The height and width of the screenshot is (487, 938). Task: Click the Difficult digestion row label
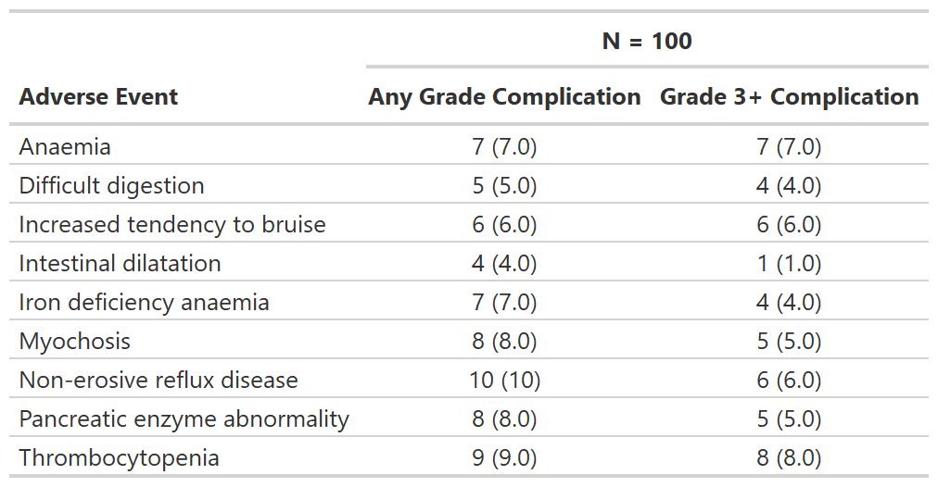[x=111, y=185]
